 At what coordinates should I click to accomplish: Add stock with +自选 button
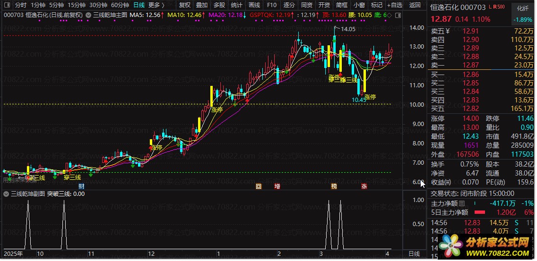[x=395, y=5]
